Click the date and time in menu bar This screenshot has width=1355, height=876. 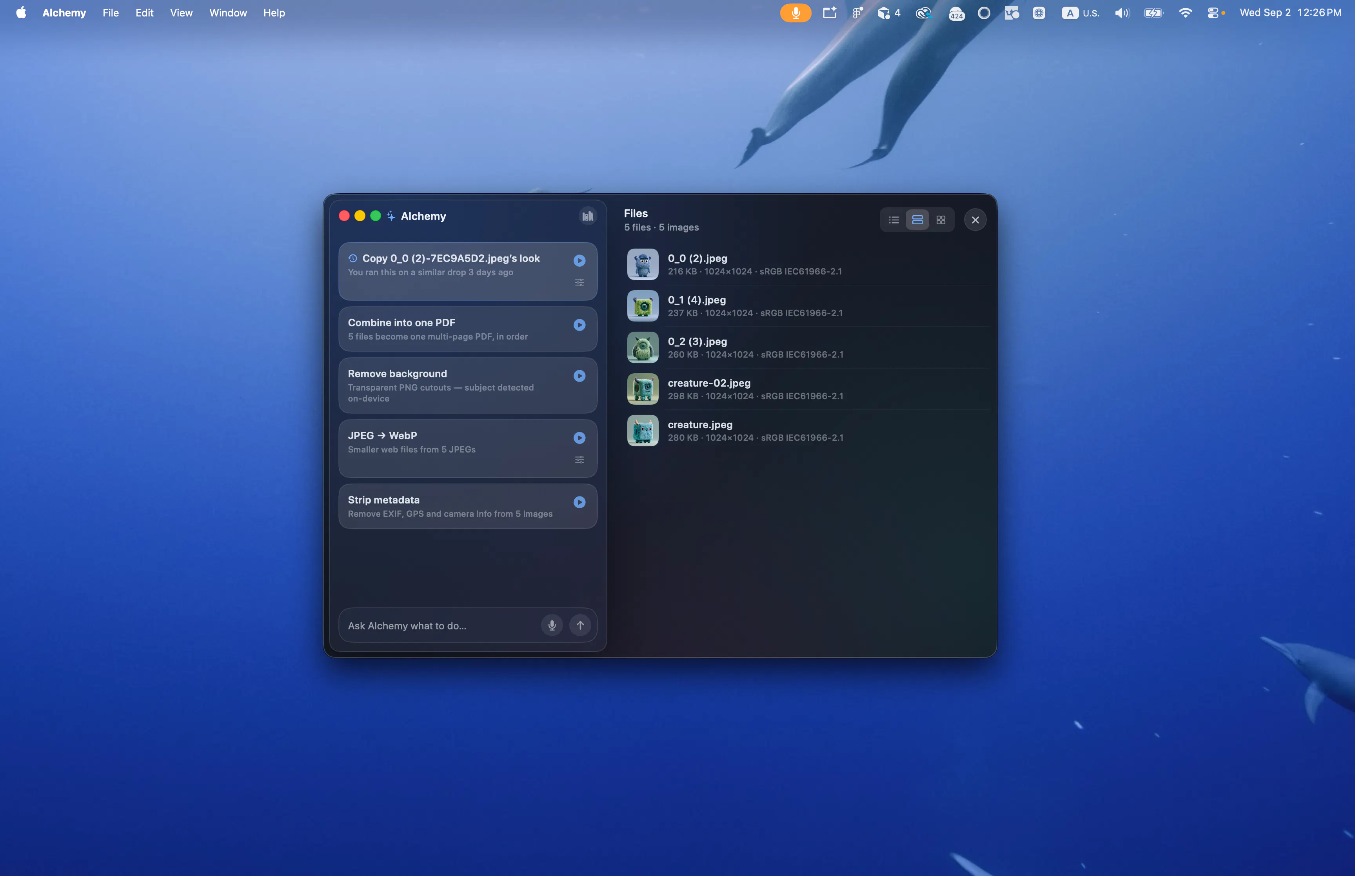click(1290, 13)
